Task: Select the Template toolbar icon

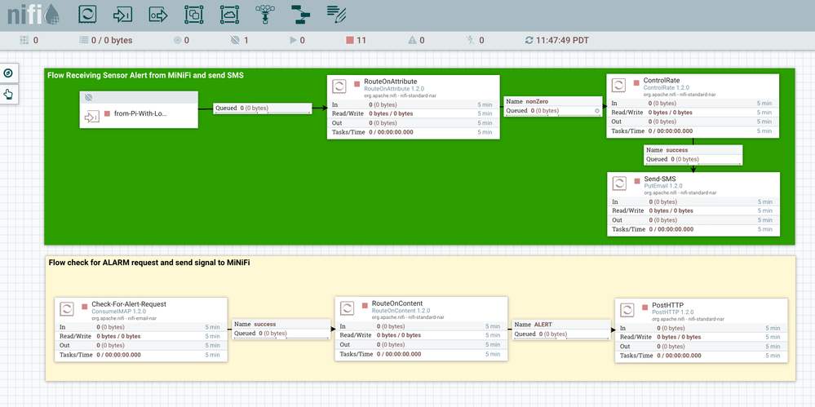Action: (x=300, y=15)
